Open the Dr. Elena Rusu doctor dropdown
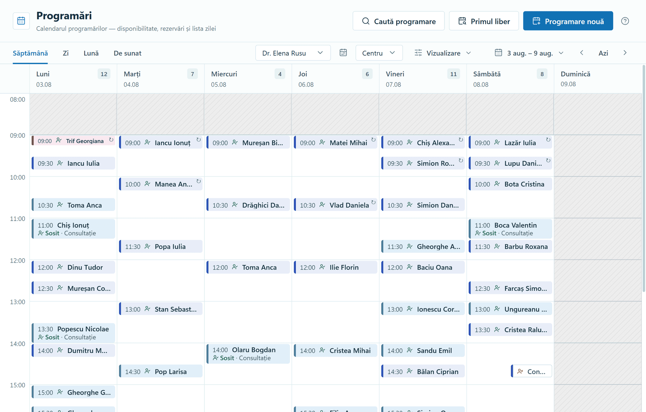 click(293, 53)
